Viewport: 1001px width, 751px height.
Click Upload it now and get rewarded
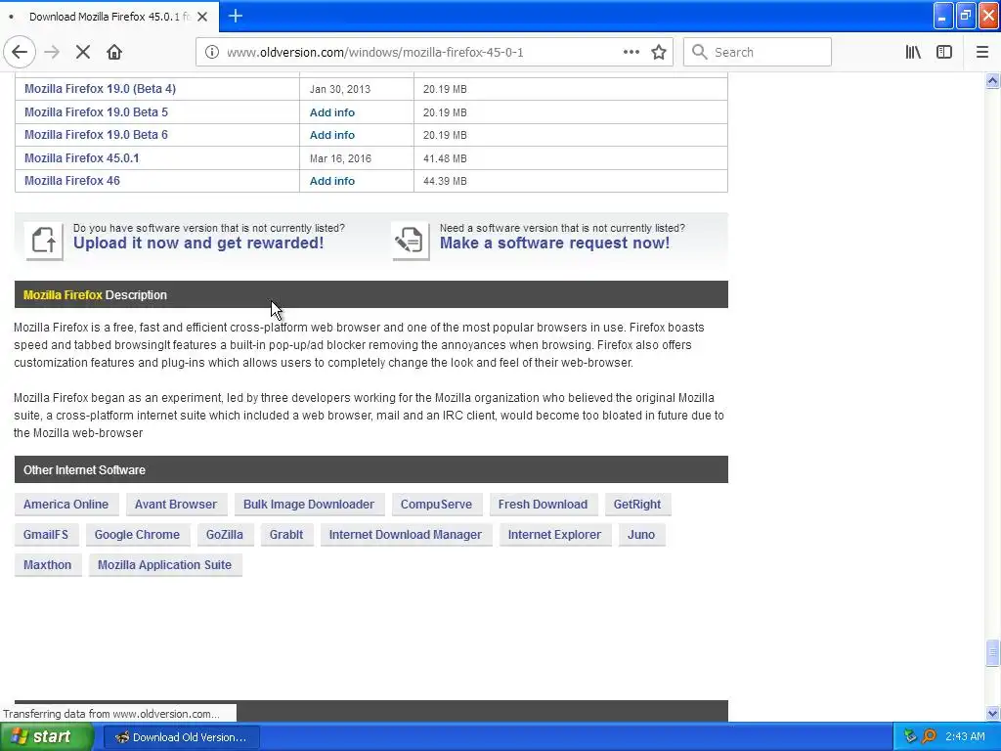click(x=198, y=243)
